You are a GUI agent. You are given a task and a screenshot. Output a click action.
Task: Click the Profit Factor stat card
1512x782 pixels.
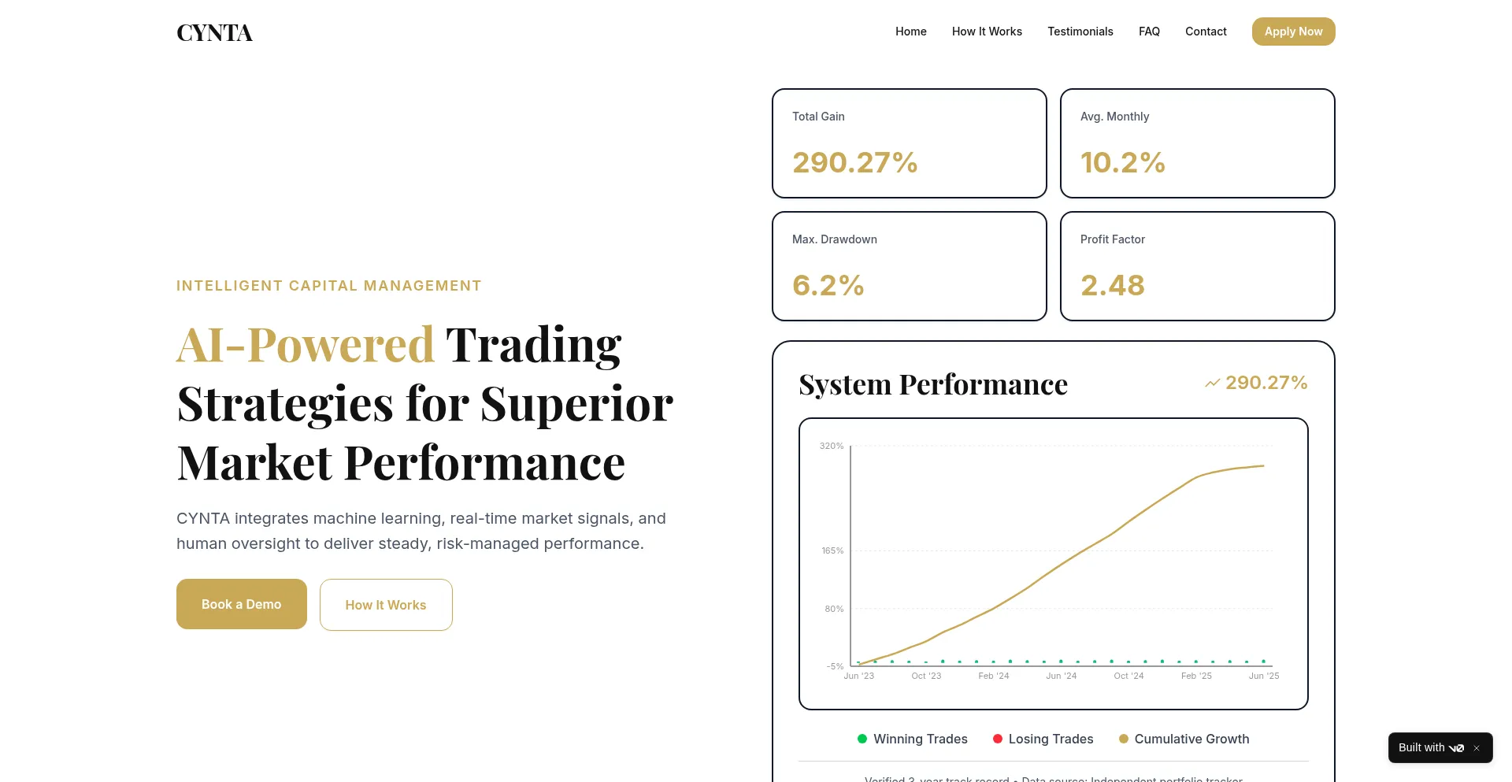coord(1197,266)
